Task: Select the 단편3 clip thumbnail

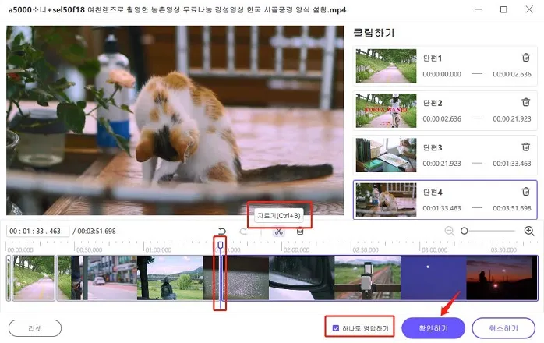Action: coord(386,155)
